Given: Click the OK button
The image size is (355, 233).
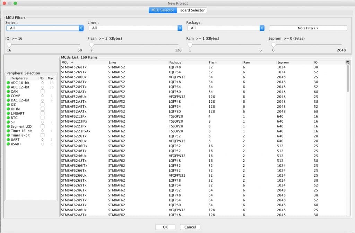Looking at the screenshot, I should pyautogui.click(x=165, y=227).
